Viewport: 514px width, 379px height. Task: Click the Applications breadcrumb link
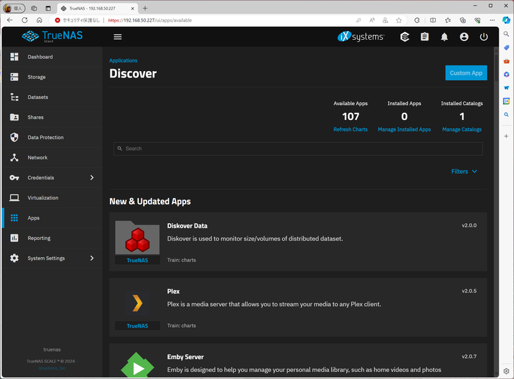(123, 60)
